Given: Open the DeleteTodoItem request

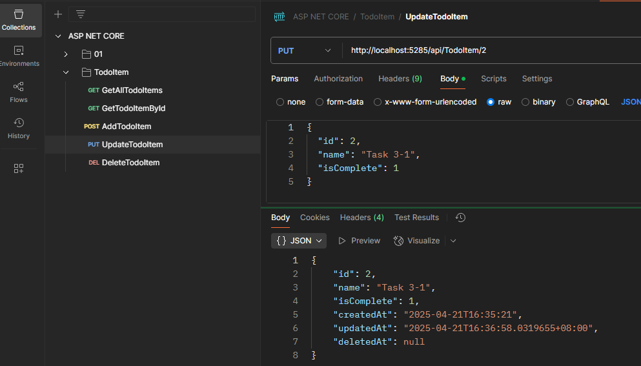Looking at the screenshot, I should [130, 163].
